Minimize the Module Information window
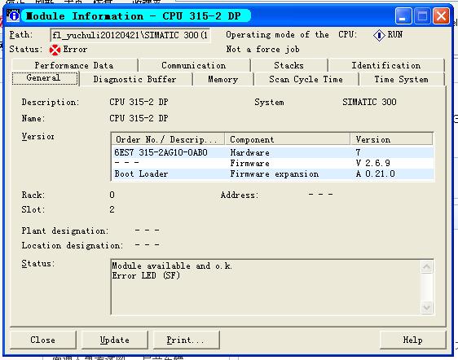 (x=403, y=15)
